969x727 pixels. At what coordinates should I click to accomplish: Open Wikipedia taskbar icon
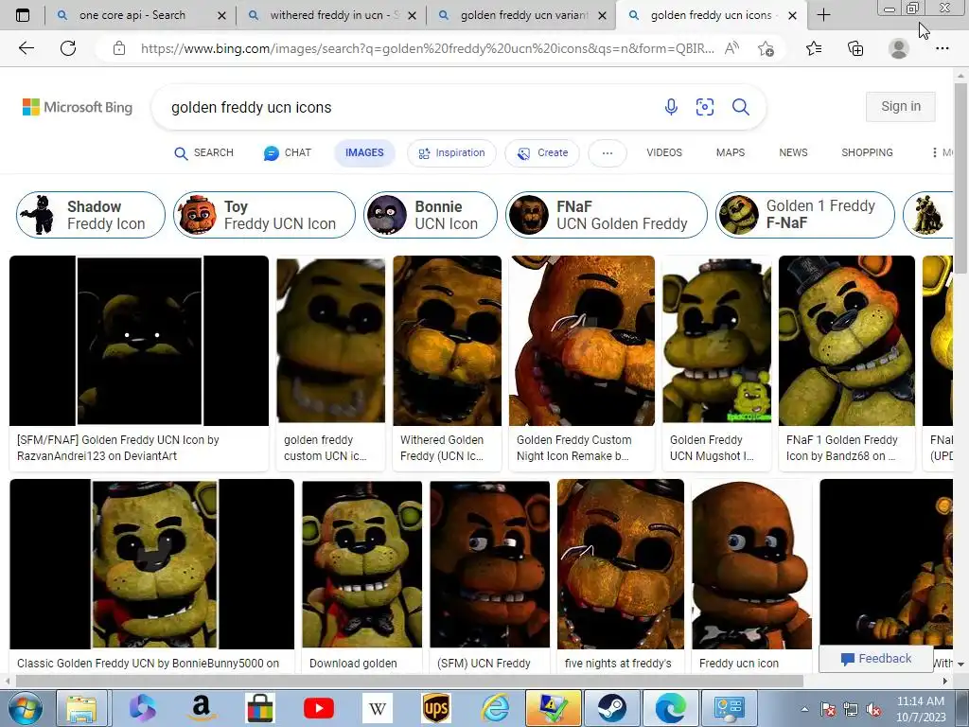coord(377,708)
